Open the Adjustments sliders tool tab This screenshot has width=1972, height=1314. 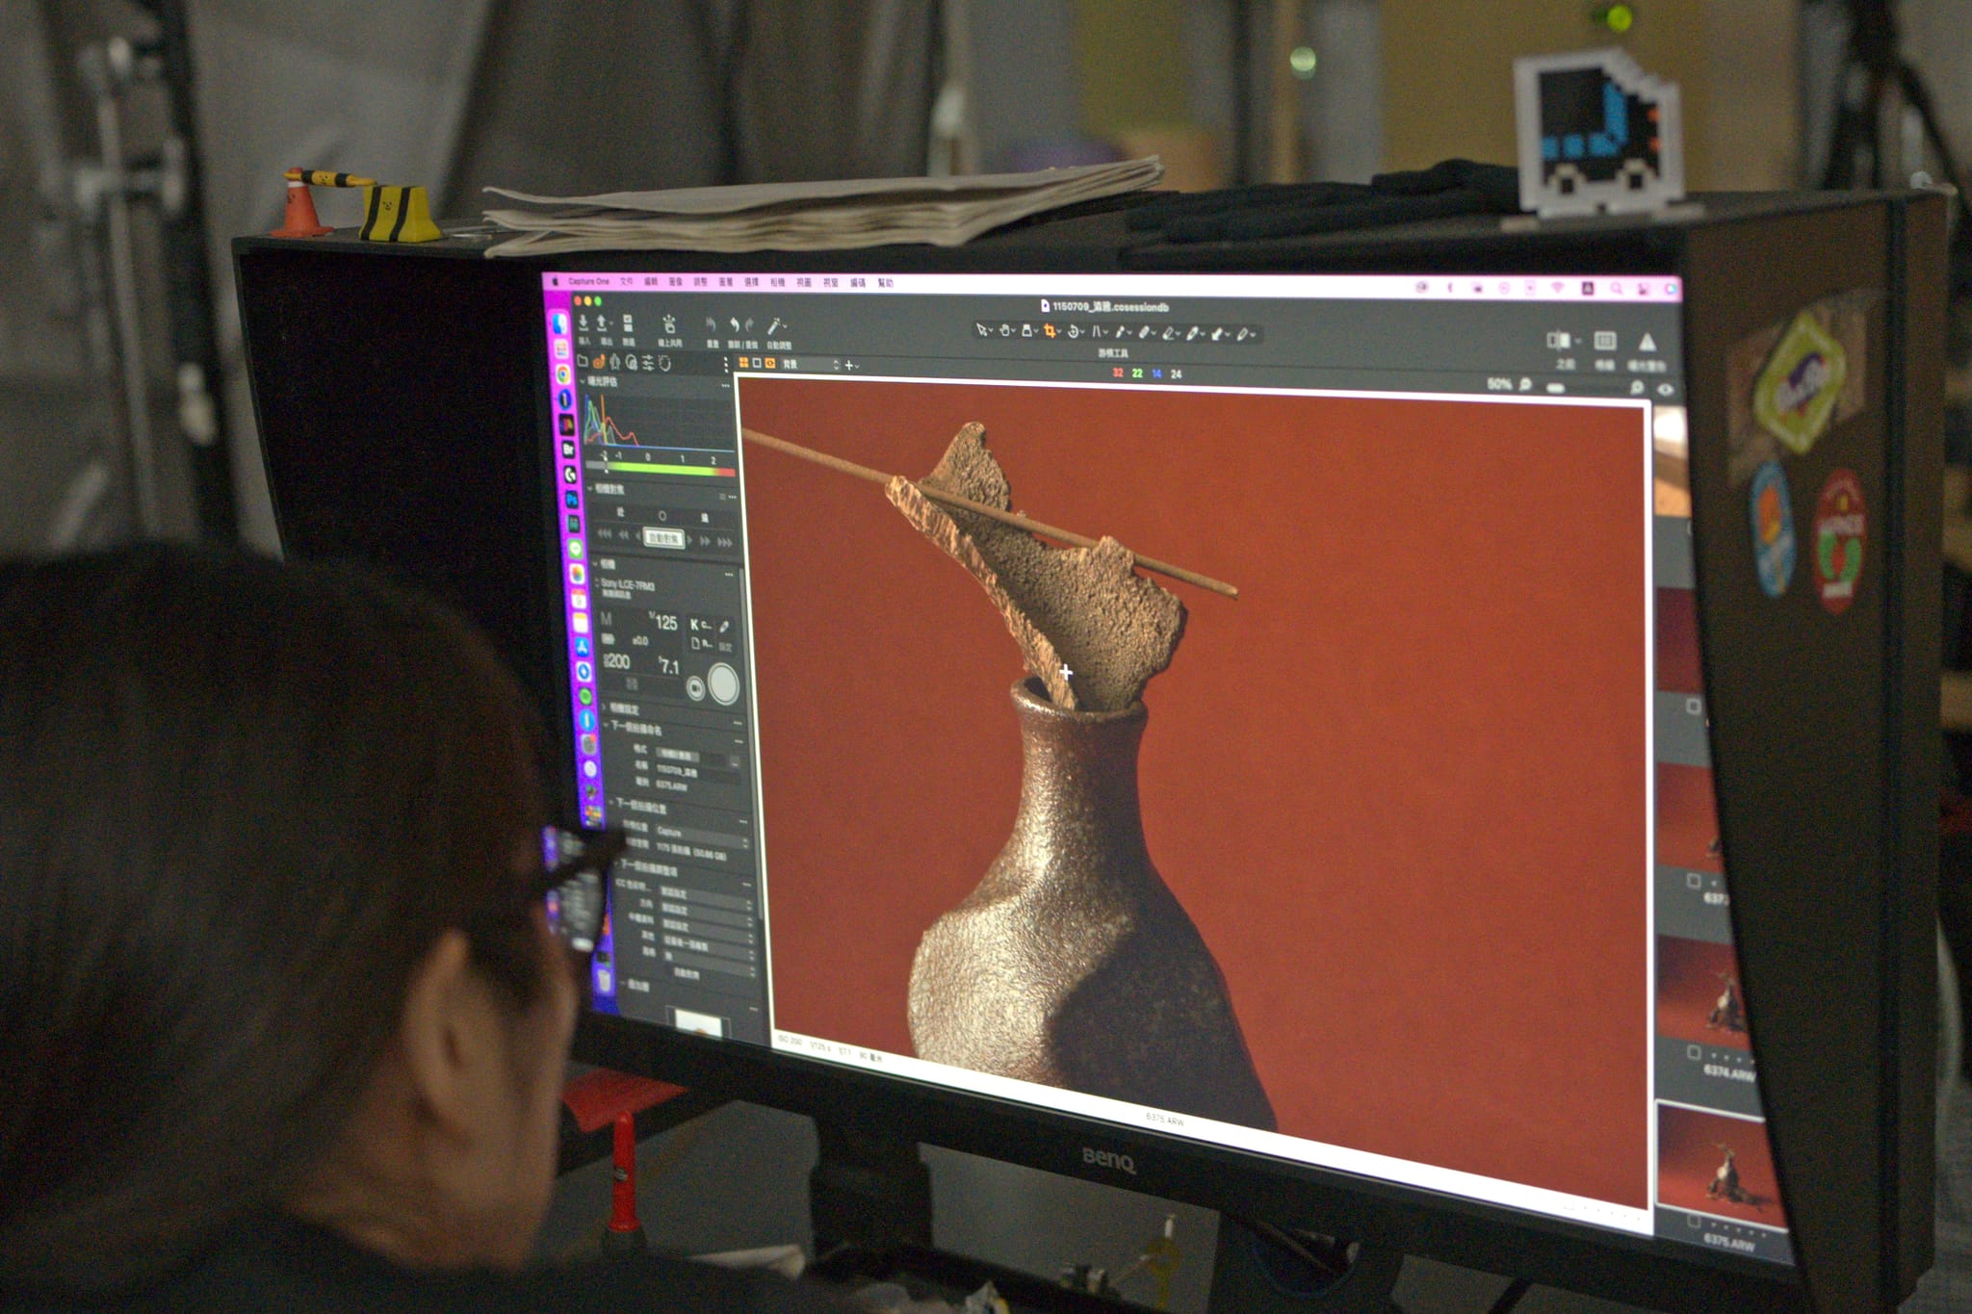pyautogui.click(x=648, y=362)
